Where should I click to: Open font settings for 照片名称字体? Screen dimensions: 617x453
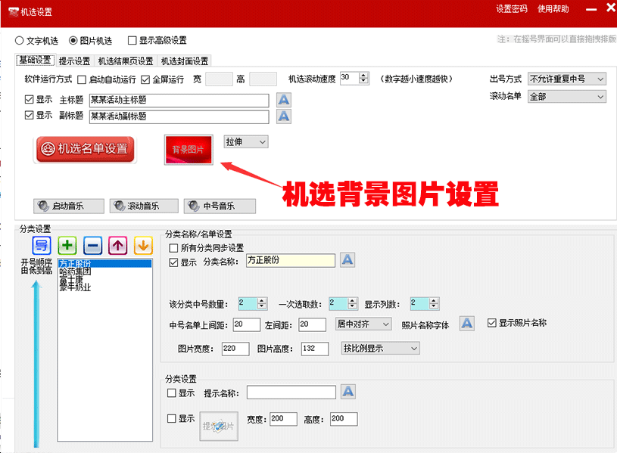pyautogui.click(x=467, y=324)
